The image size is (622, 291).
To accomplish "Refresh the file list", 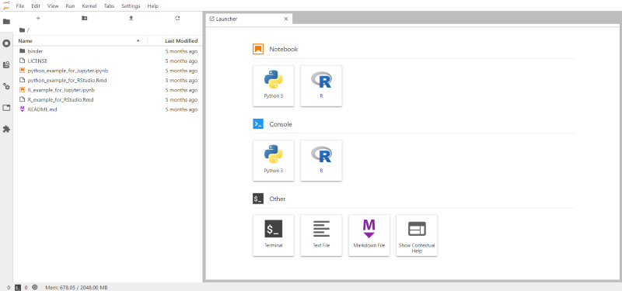I will 177,18.
